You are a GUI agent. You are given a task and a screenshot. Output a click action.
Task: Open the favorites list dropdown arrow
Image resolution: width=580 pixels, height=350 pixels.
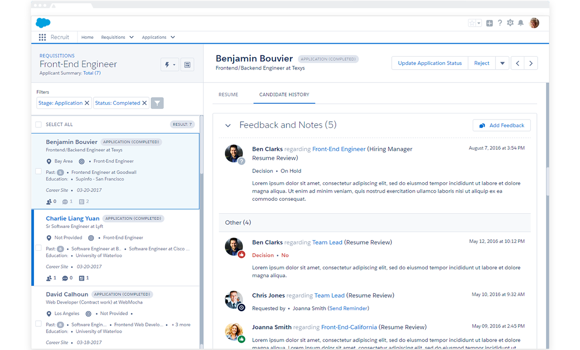[x=479, y=23]
